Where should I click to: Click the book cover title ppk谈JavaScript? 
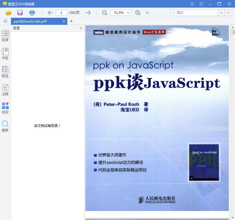tap(157, 83)
